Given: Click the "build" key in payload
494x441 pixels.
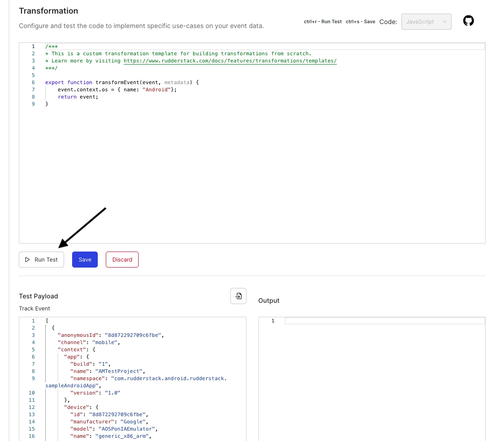Looking at the screenshot, I should tap(81, 364).
